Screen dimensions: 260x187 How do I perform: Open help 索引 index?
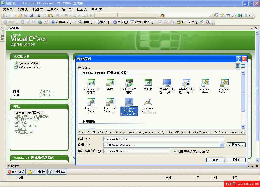coord(103,22)
